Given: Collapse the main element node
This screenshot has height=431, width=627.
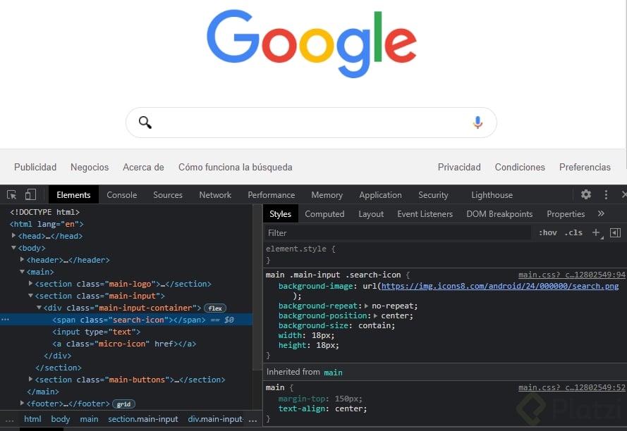Looking at the screenshot, I should 23,272.
